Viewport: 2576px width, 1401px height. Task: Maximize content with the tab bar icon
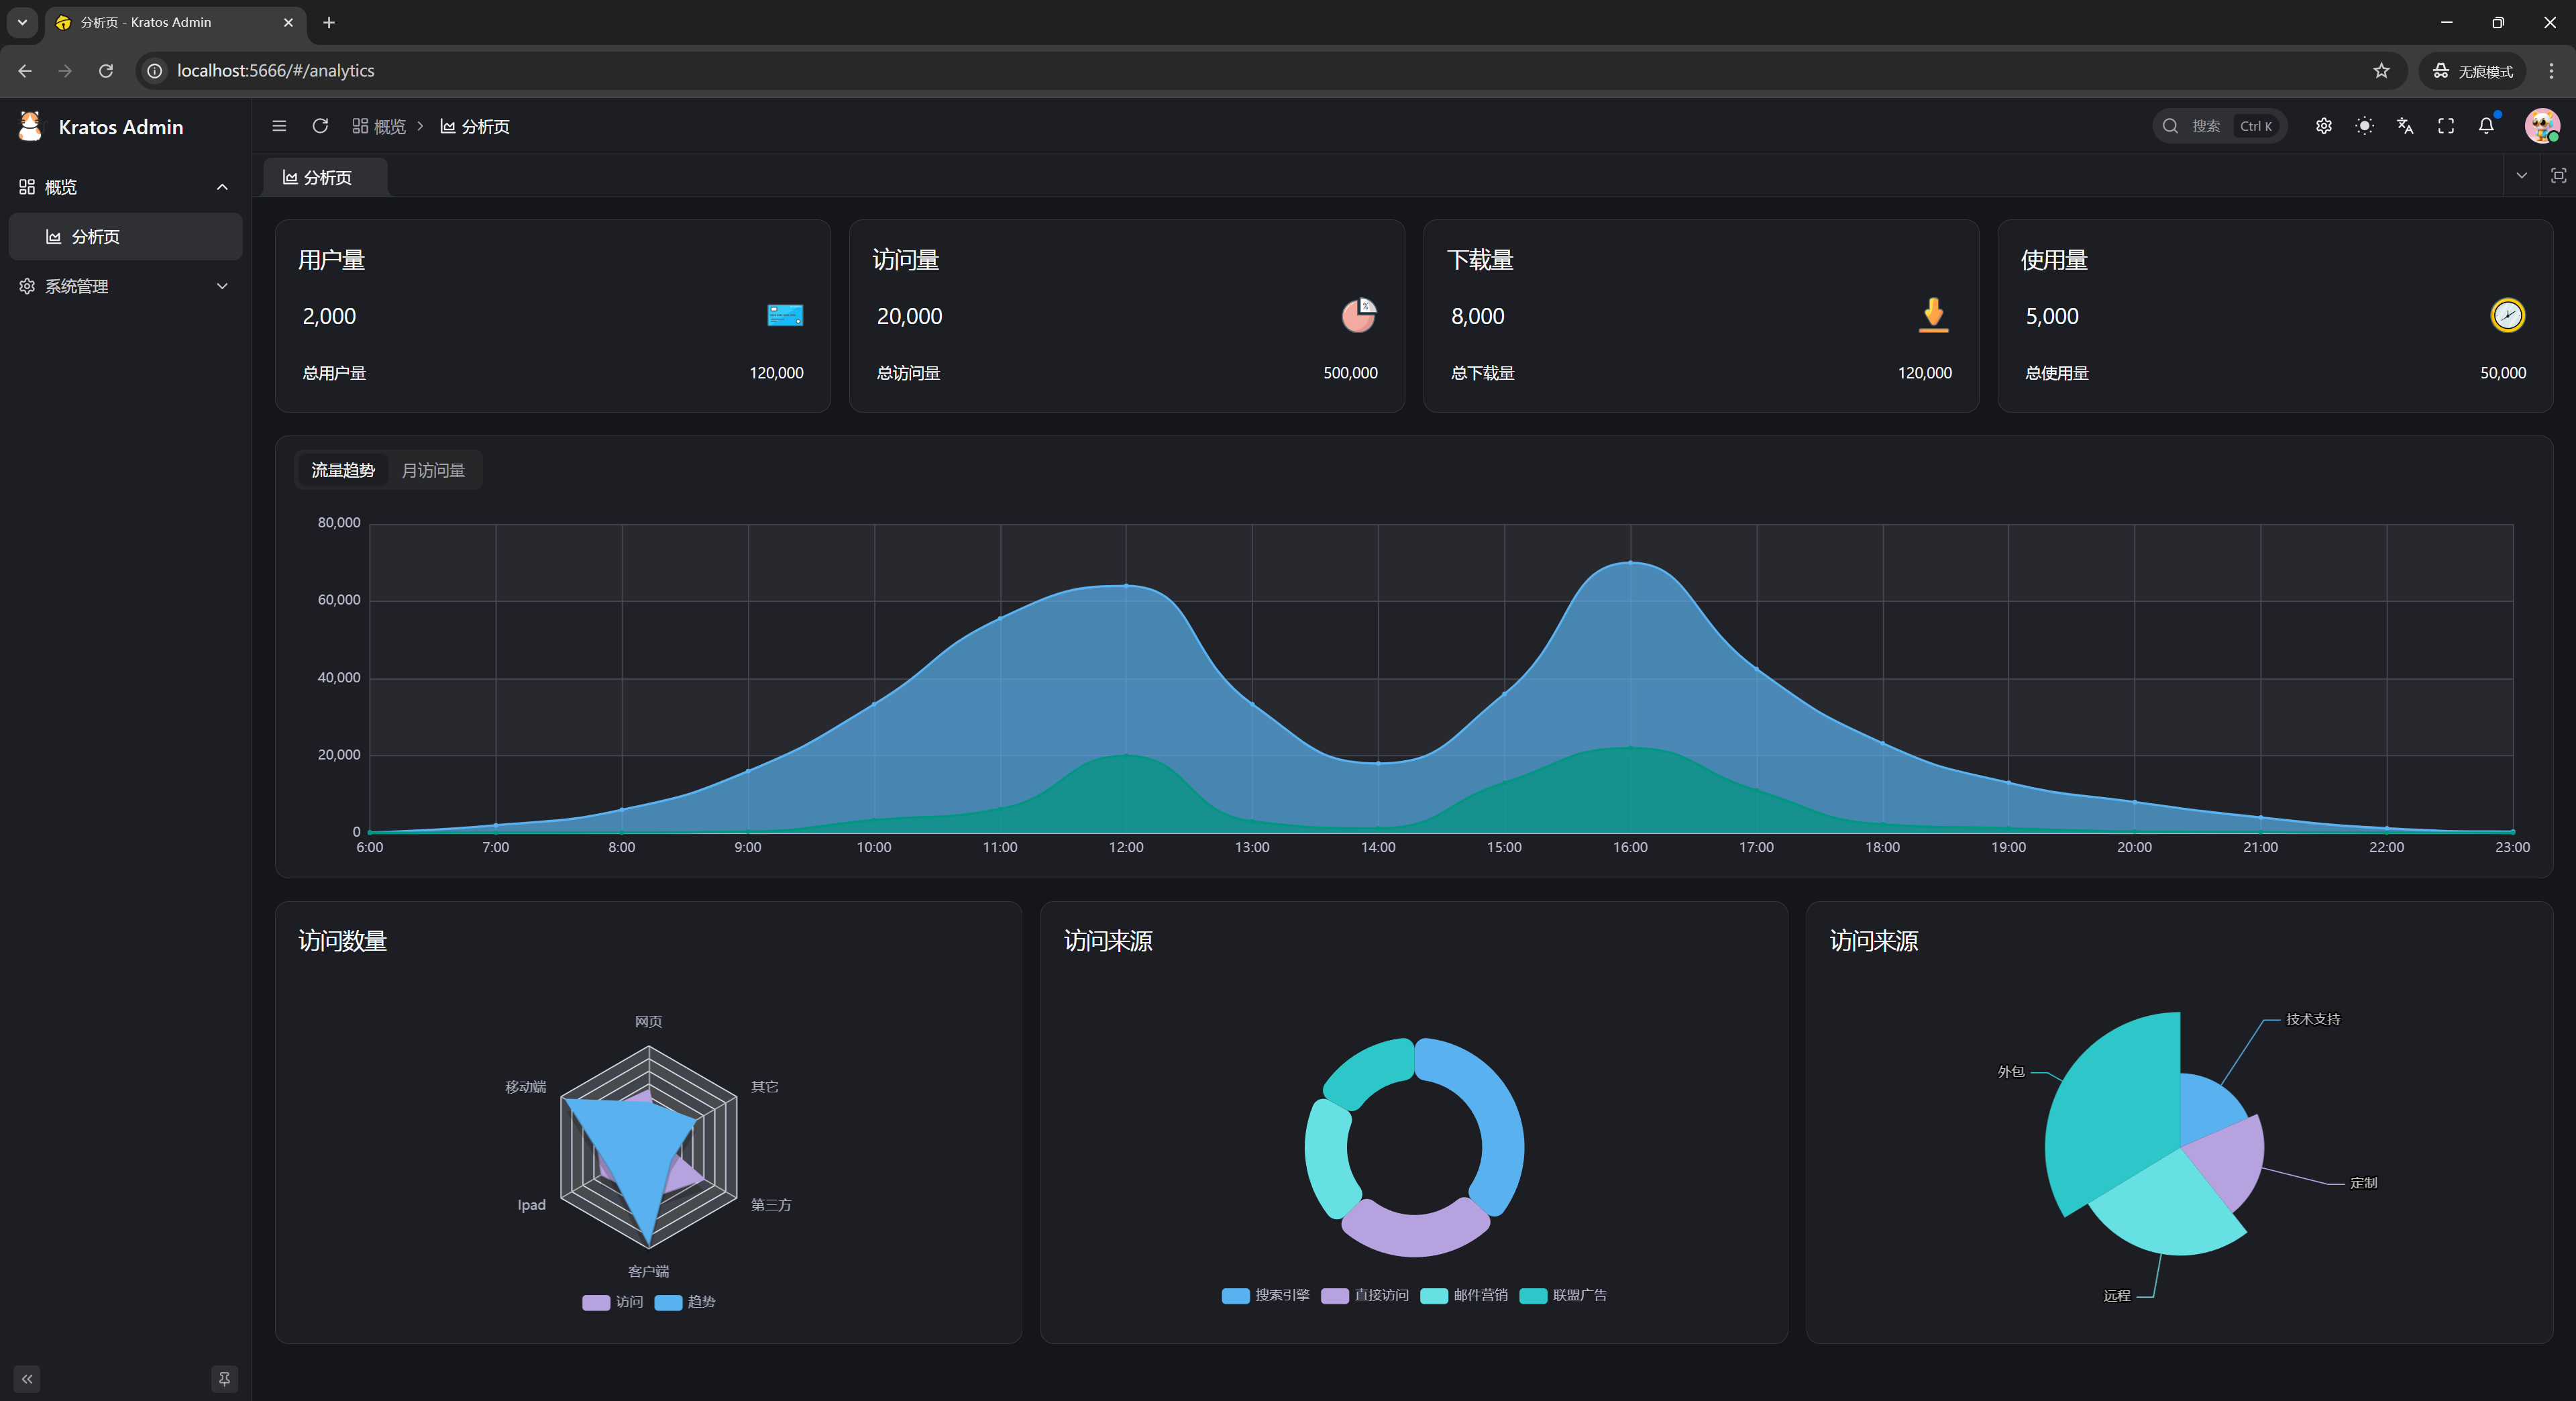2558,176
